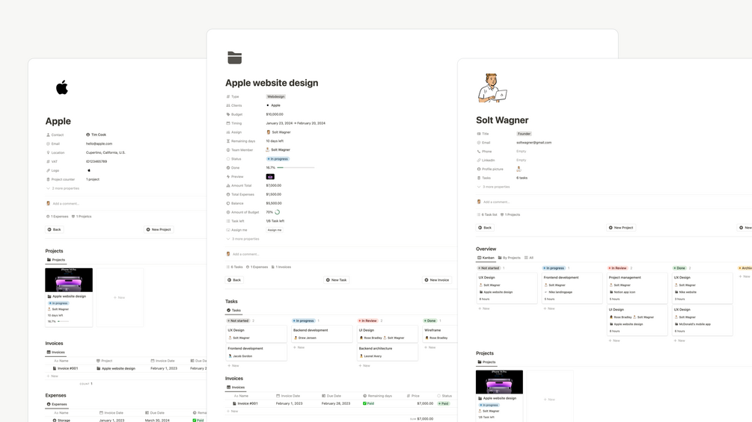Image resolution: width=752 pixels, height=422 pixels.
Task: Click the Storage row icon in Expenses table
Action: click(55, 420)
